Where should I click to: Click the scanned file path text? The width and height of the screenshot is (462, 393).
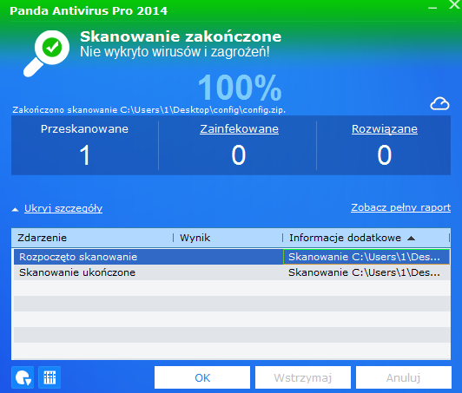pos(148,110)
